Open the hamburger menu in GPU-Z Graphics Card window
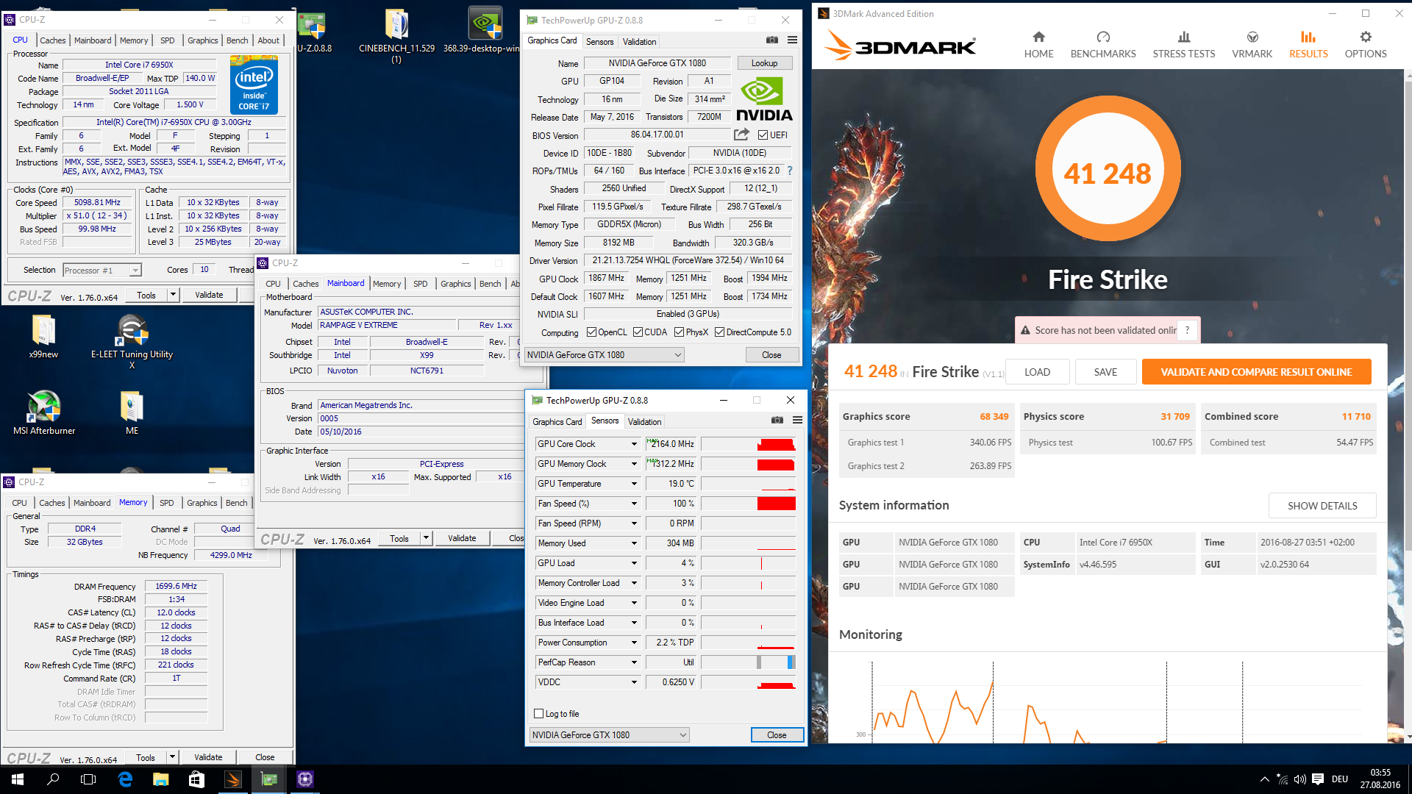The image size is (1412, 794). click(792, 40)
